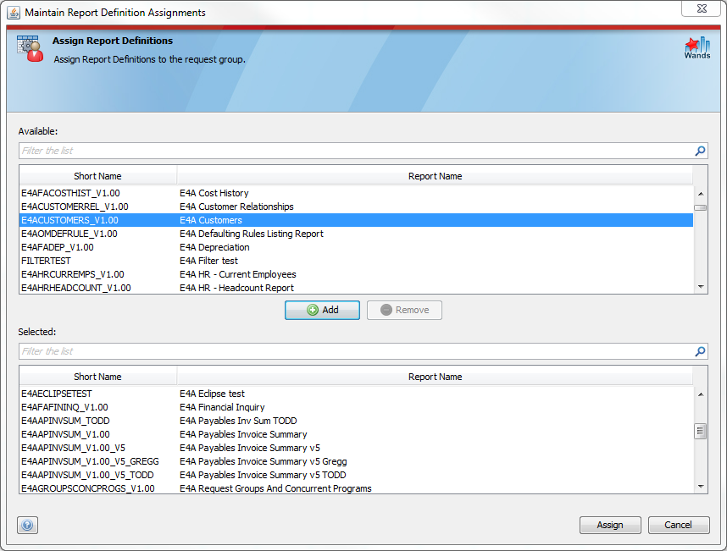Select the E4AGROUPSCONCPROGS_V1.00 row

tap(356, 488)
